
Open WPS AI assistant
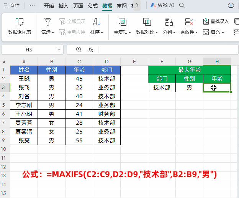coord(162,5)
